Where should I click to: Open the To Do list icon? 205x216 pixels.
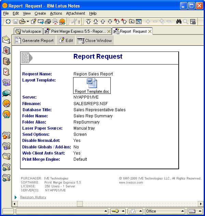[6, 72]
